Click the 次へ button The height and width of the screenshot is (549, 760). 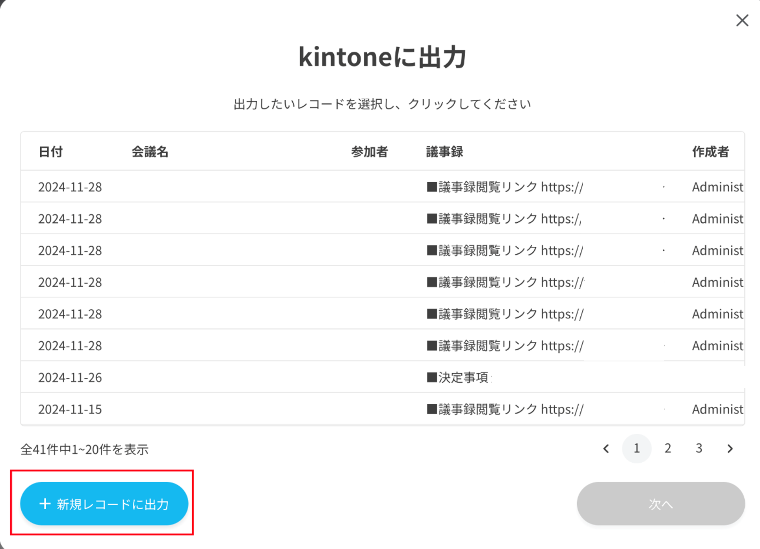(x=661, y=504)
